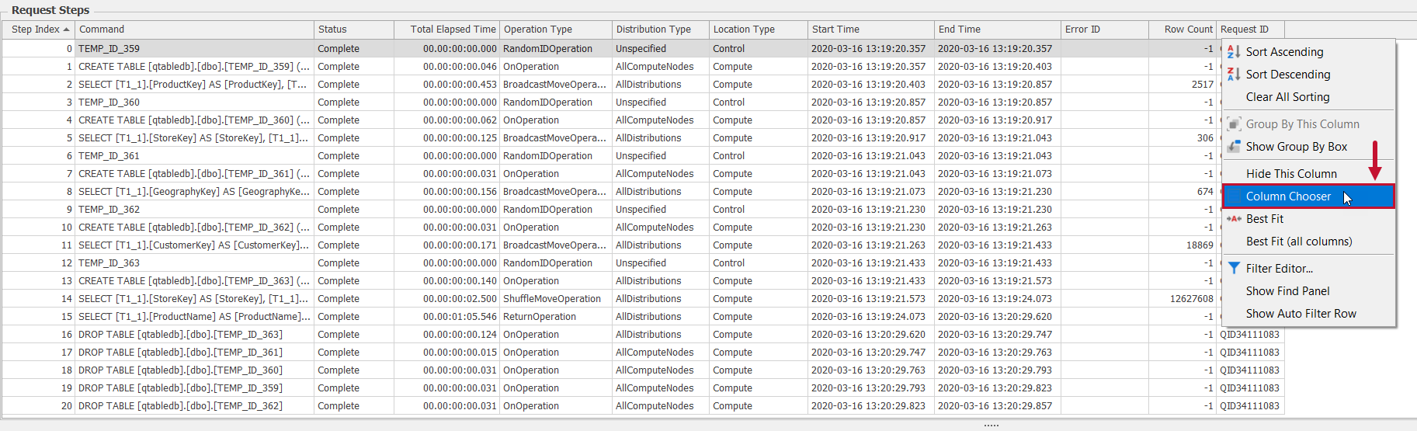This screenshot has height=431, width=1417.
Task: Click the row count 306 cell
Action: tap(1183, 138)
